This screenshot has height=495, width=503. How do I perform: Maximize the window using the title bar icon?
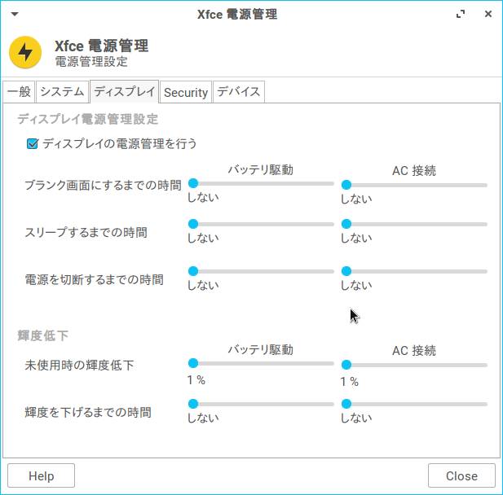coord(461,14)
